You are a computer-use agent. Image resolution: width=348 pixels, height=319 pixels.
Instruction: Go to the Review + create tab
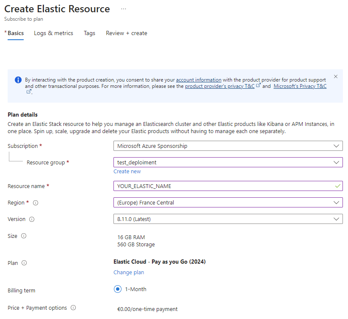[127, 33]
